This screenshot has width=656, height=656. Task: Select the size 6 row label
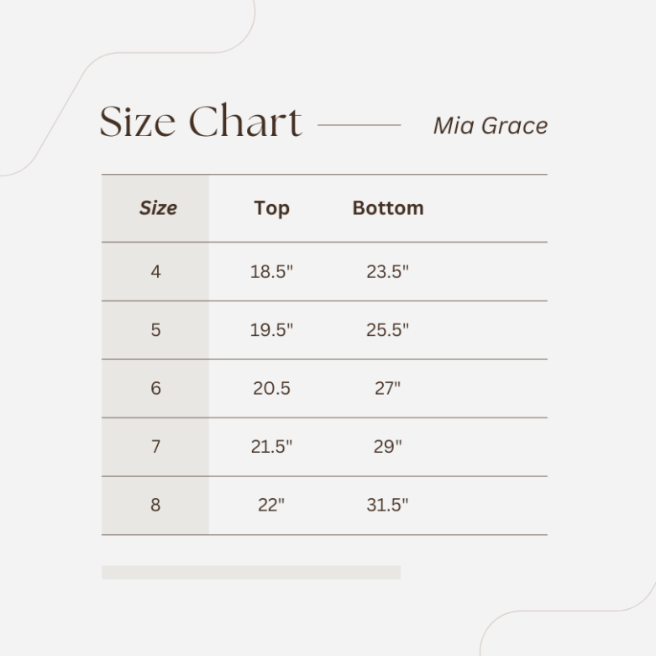(155, 388)
